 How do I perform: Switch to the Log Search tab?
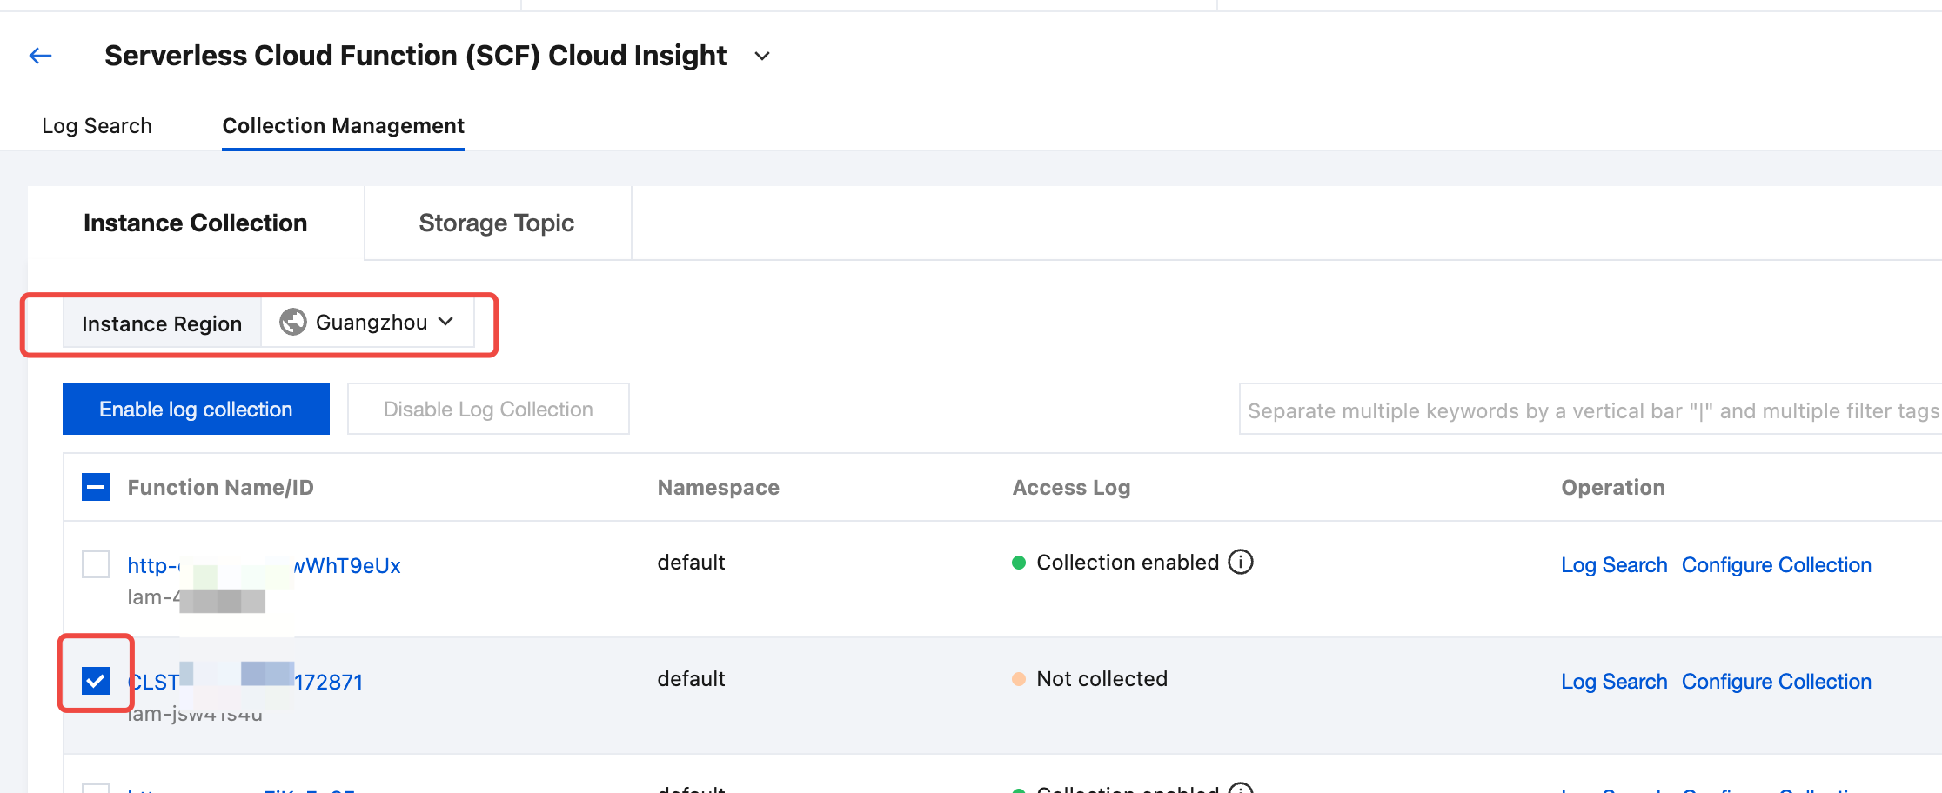[97, 126]
